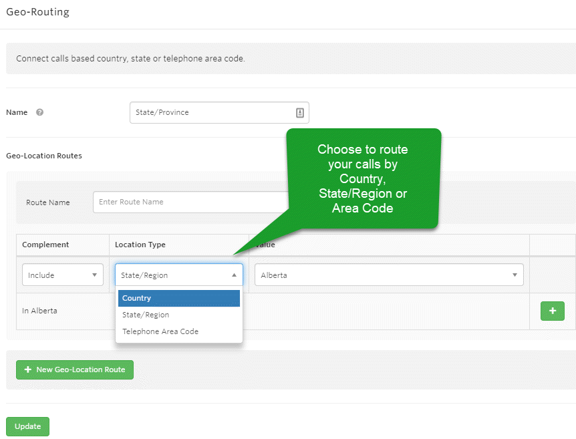Click the Name text field containing State/Province
The height and width of the screenshot is (439, 576).
point(219,112)
